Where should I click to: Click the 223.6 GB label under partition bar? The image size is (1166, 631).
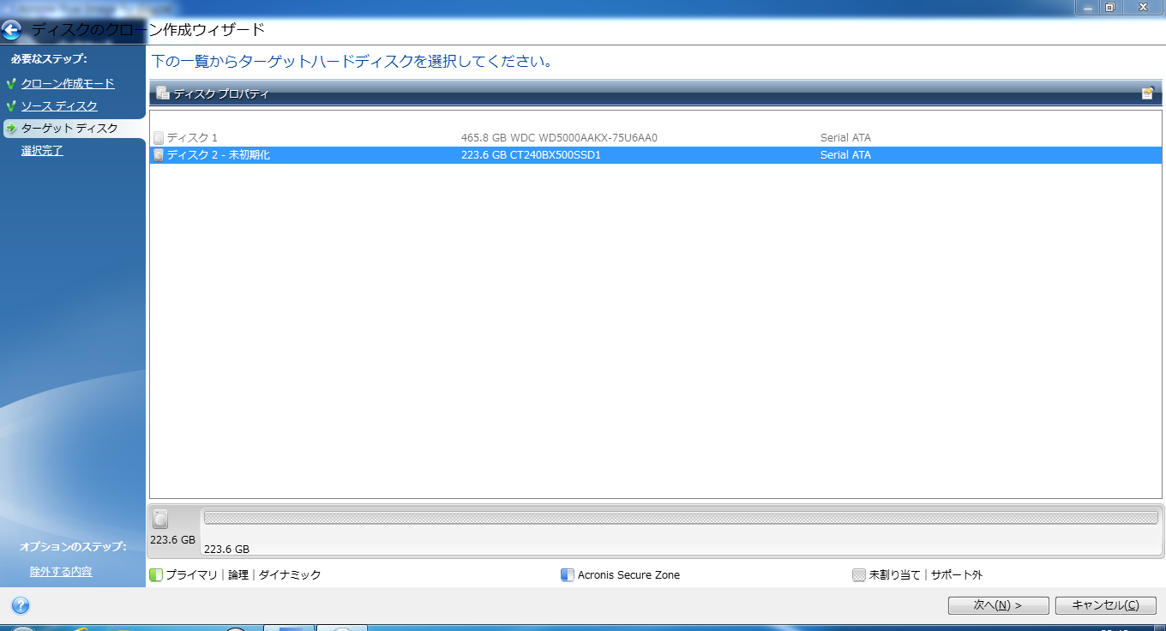[226, 549]
